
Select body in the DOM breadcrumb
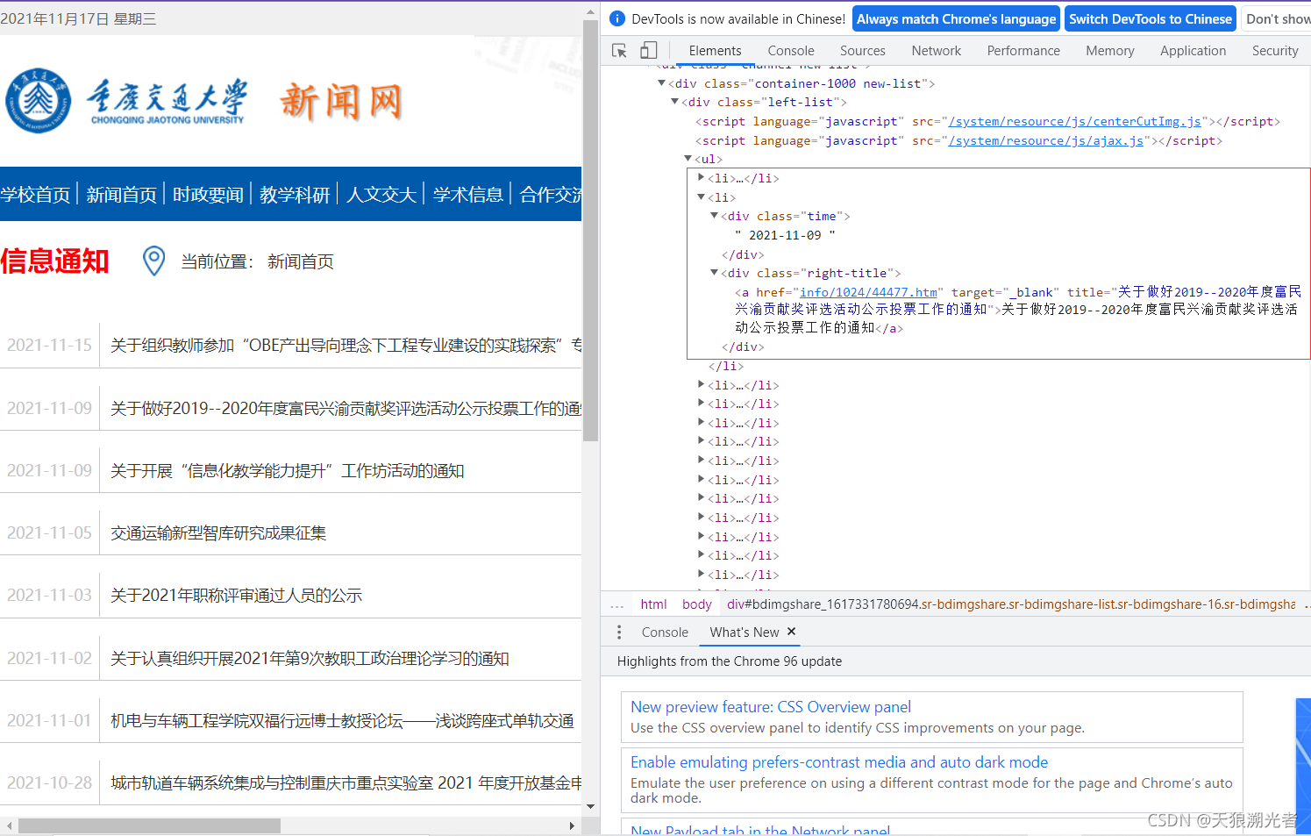point(697,604)
